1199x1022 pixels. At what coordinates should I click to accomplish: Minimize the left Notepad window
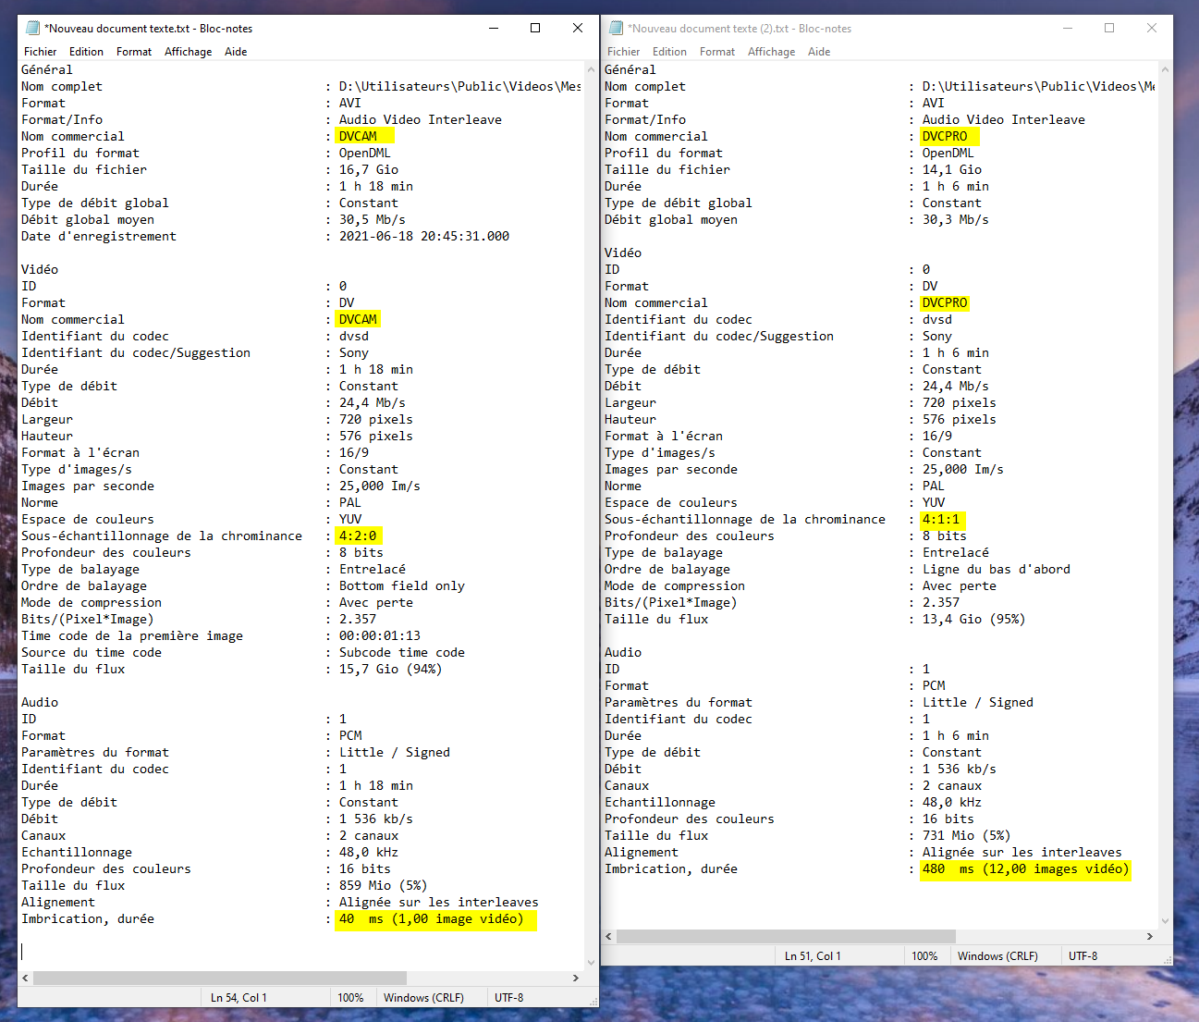493,28
